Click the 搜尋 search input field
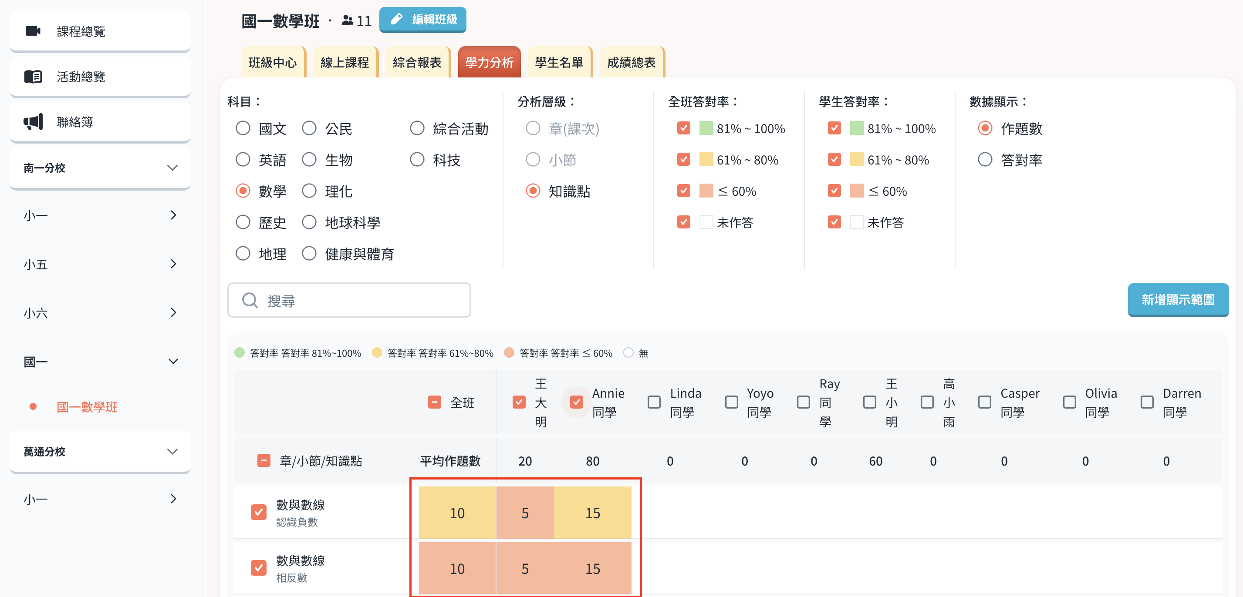The width and height of the screenshot is (1243, 597). (x=349, y=300)
